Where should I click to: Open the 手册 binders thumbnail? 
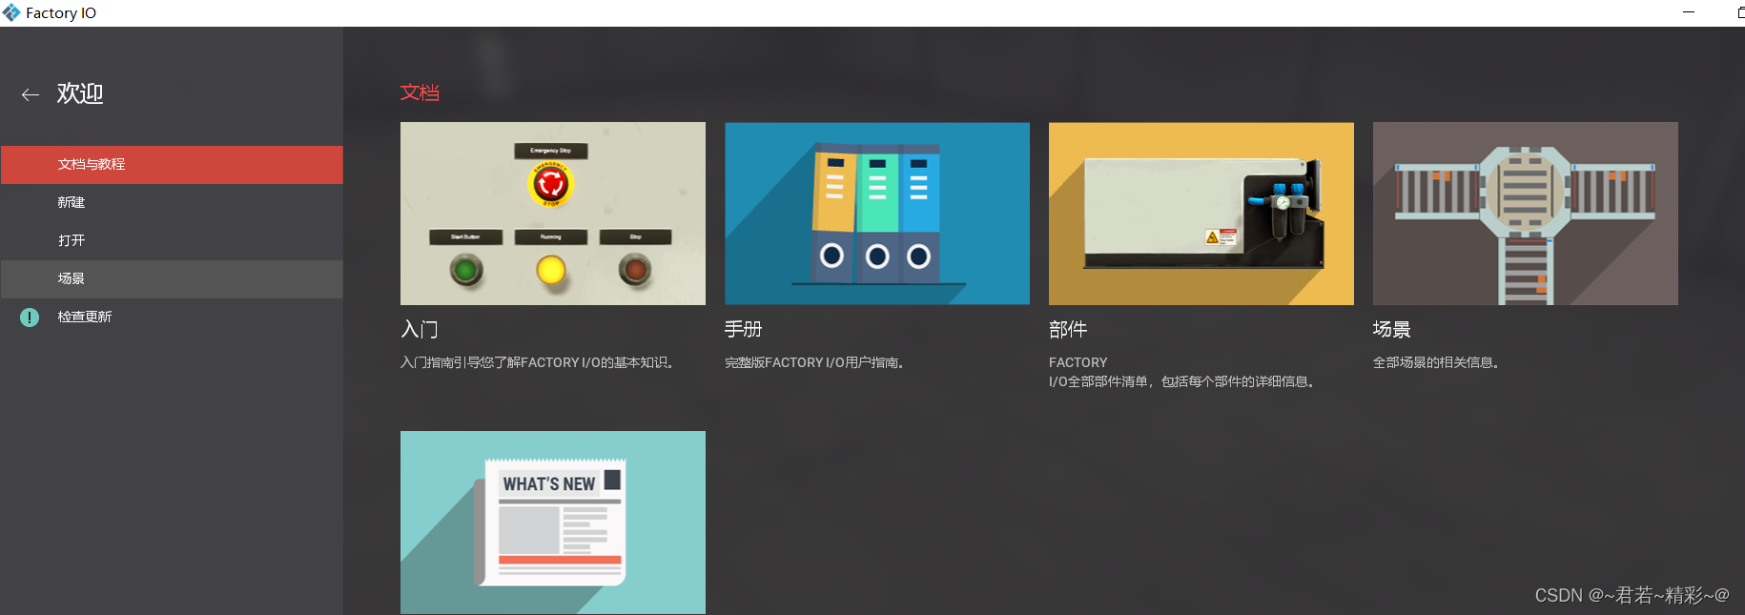877,214
